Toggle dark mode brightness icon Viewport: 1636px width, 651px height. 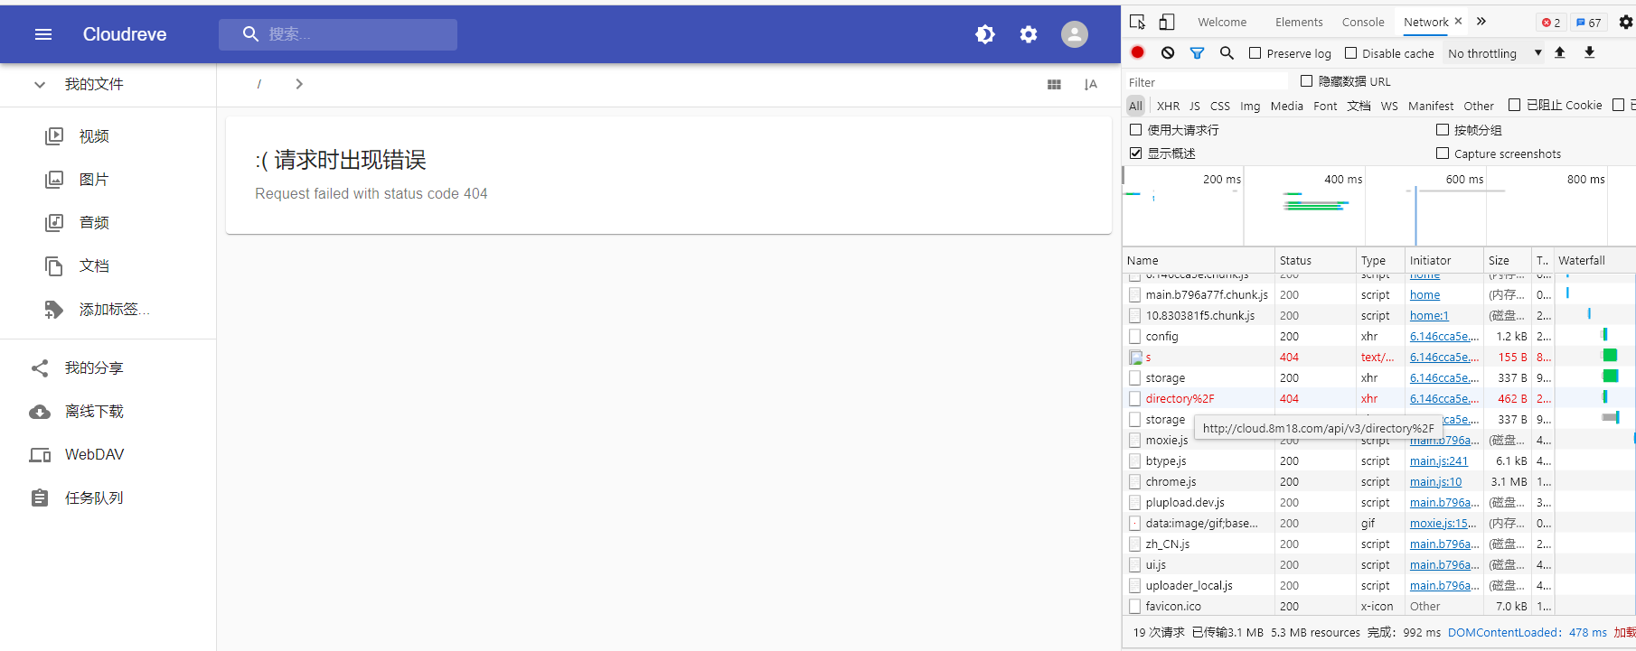pos(985,34)
